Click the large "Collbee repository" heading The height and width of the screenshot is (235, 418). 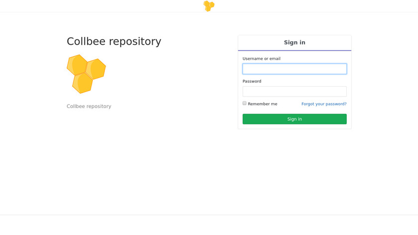pyautogui.click(x=114, y=41)
